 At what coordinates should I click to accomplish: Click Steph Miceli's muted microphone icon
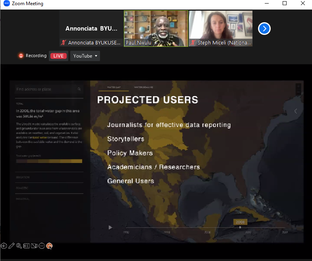tap(193, 42)
